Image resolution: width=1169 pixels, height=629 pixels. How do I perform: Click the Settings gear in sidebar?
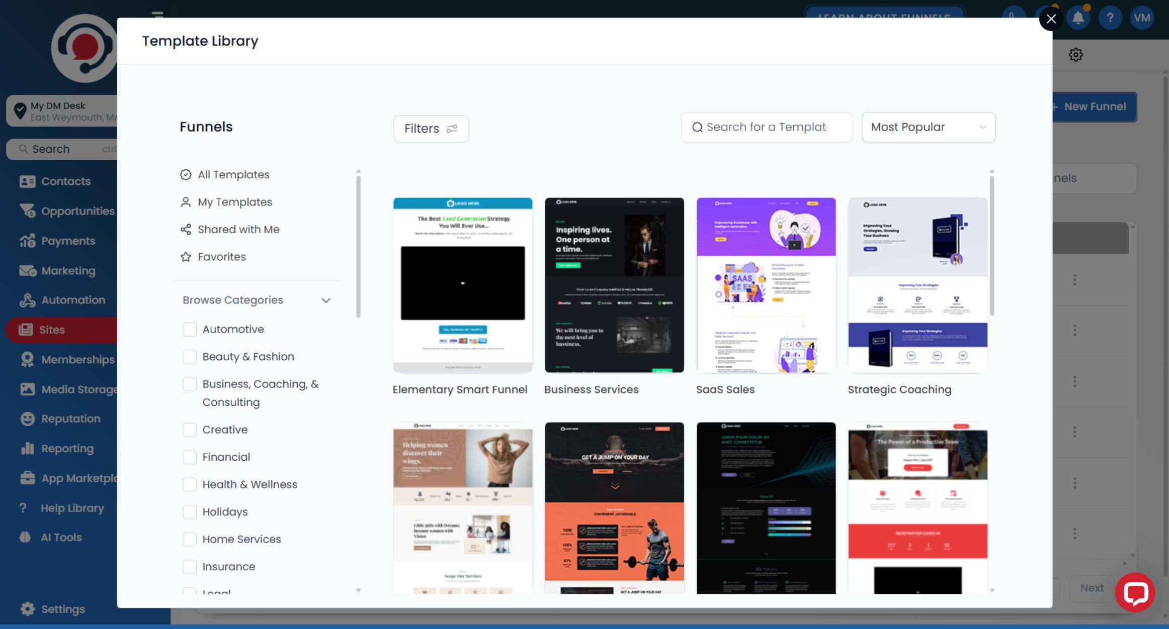click(x=27, y=609)
